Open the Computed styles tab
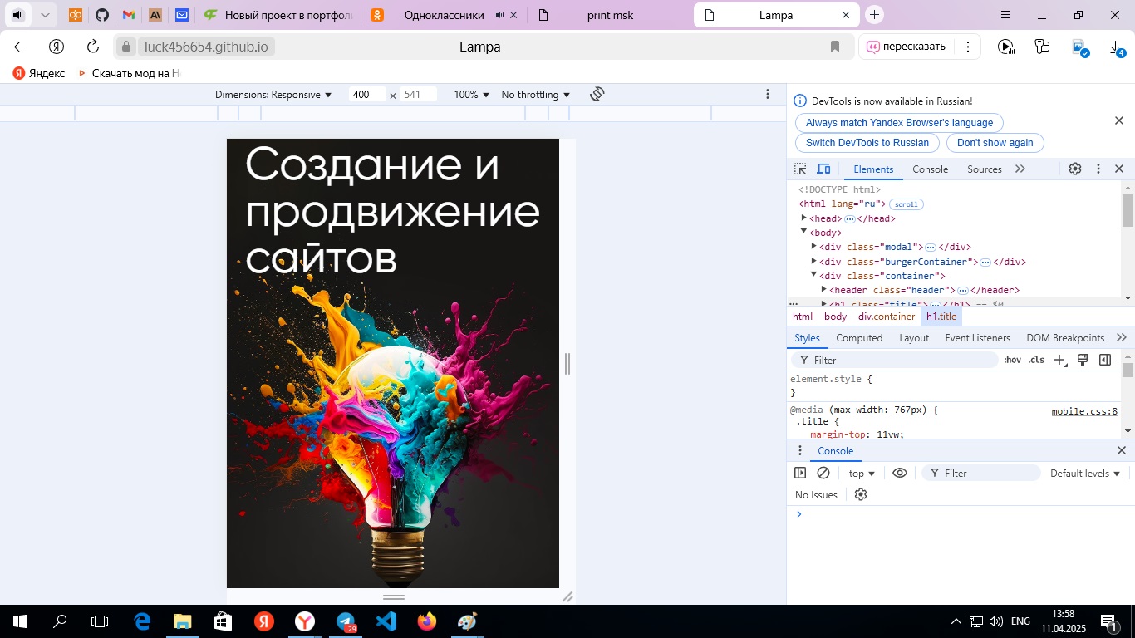This screenshot has width=1135, height=638. [859, 338]
